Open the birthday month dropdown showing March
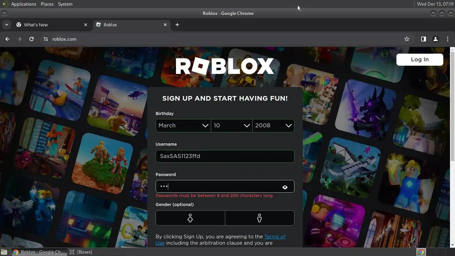Viewport: 455px width, 256px height. 183,126
